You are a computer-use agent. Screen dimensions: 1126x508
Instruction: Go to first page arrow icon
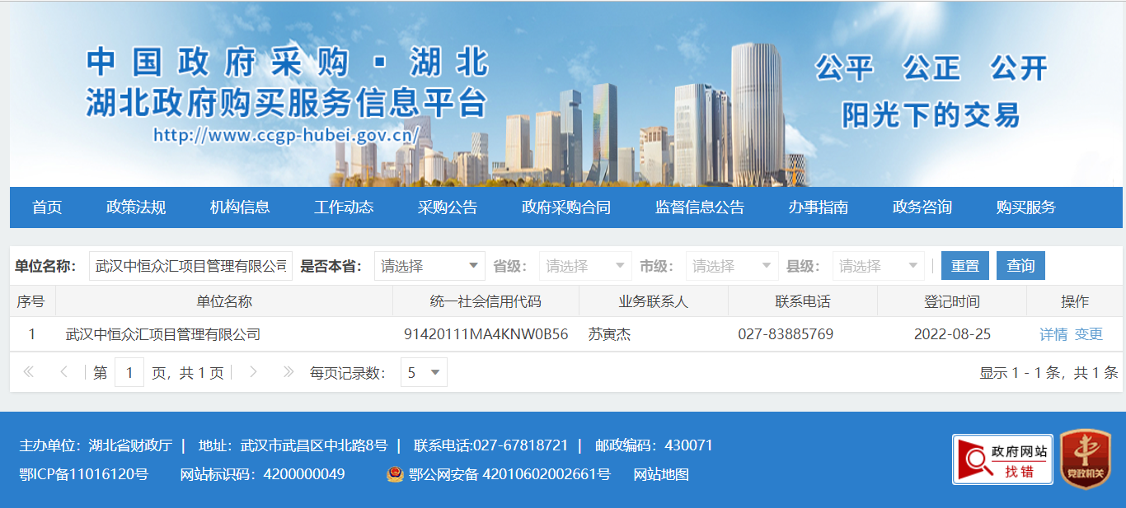[29, 372]
